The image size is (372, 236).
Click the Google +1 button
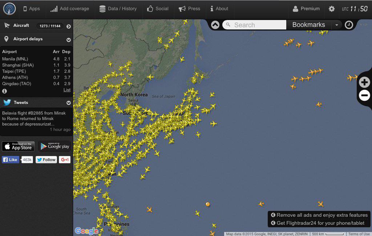tap(65, 160)
